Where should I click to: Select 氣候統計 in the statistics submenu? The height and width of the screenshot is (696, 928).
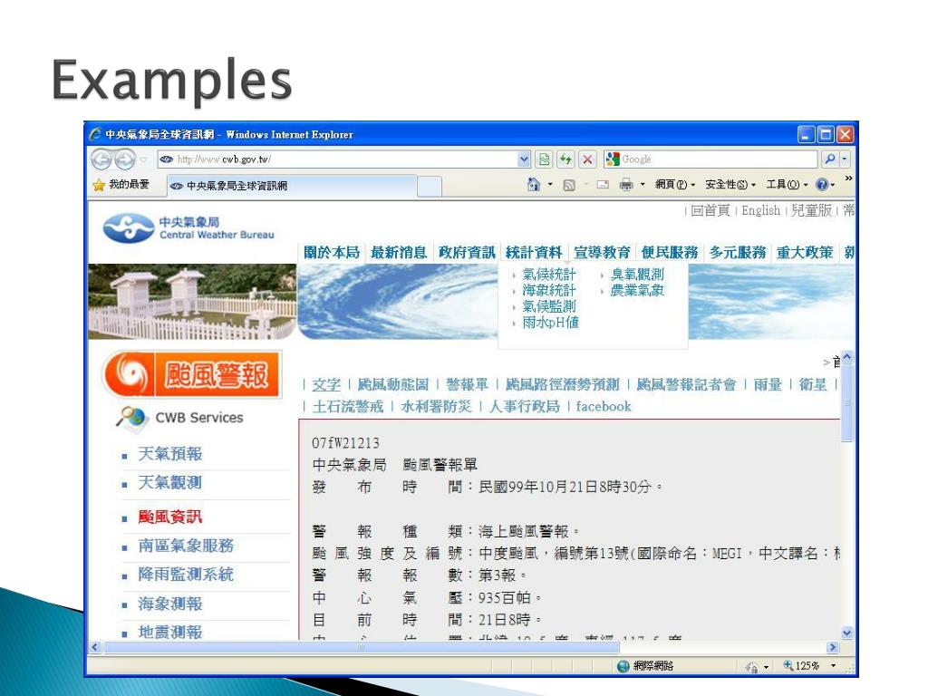pyautogui.click(x=548, y=274)
